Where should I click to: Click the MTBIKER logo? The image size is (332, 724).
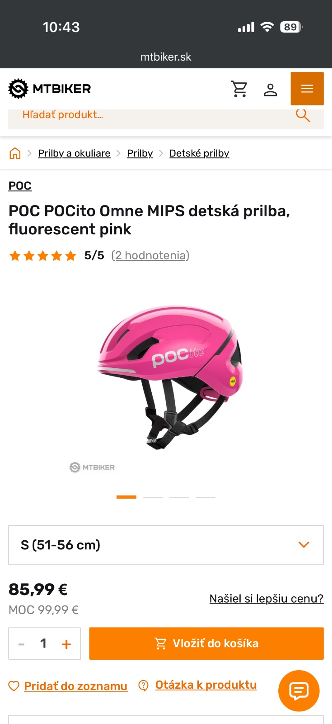[50, 89]
